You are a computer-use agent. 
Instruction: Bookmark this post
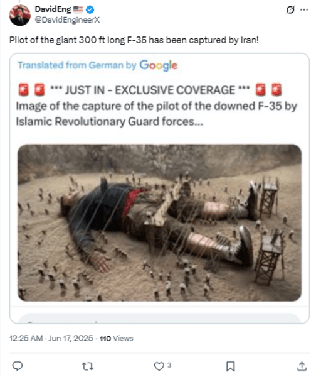[230, 366]
